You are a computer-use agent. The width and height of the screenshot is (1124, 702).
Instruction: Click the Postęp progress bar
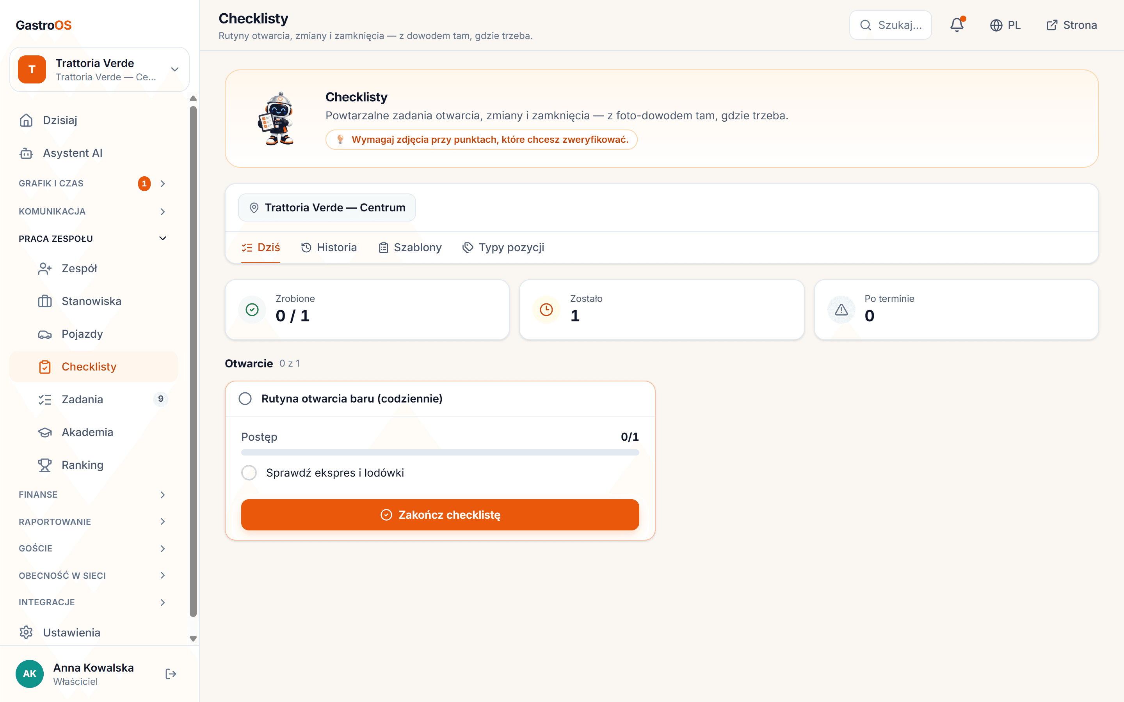point(440,452)
